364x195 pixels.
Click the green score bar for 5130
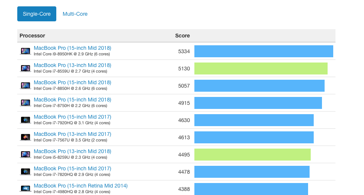click(x=261, y=68)
